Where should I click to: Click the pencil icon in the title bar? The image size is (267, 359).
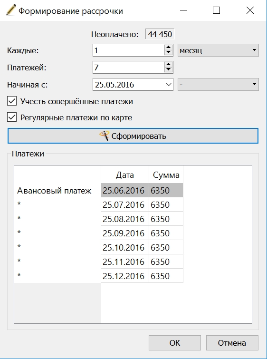tap(11, 10)
